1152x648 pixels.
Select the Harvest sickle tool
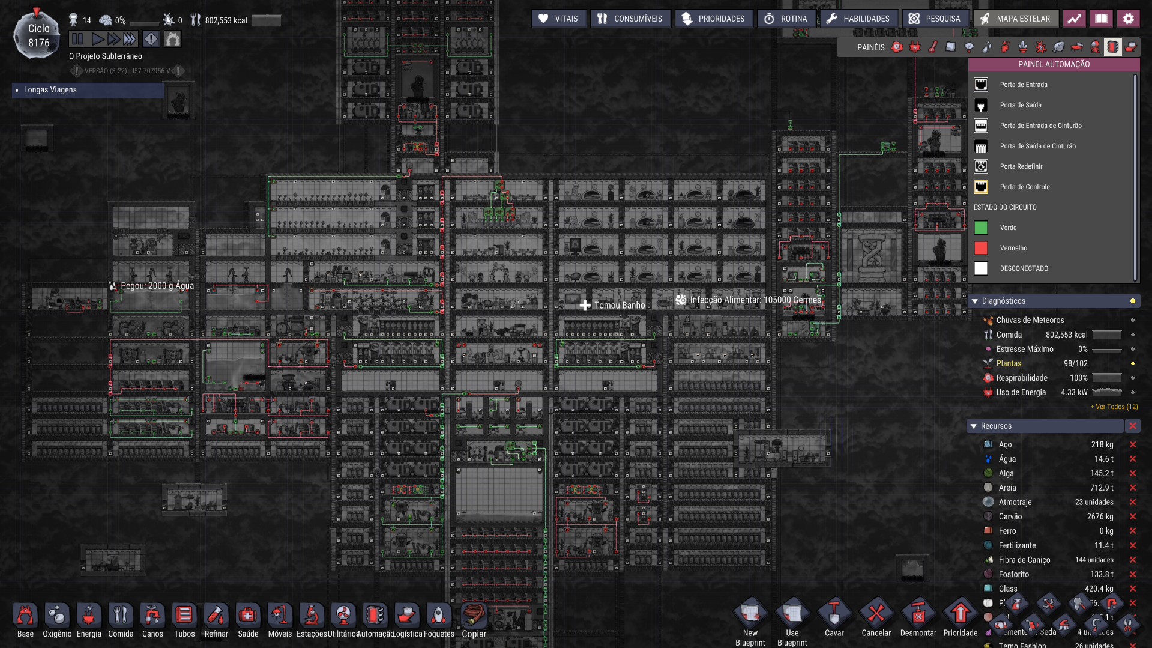(1096, 625)
